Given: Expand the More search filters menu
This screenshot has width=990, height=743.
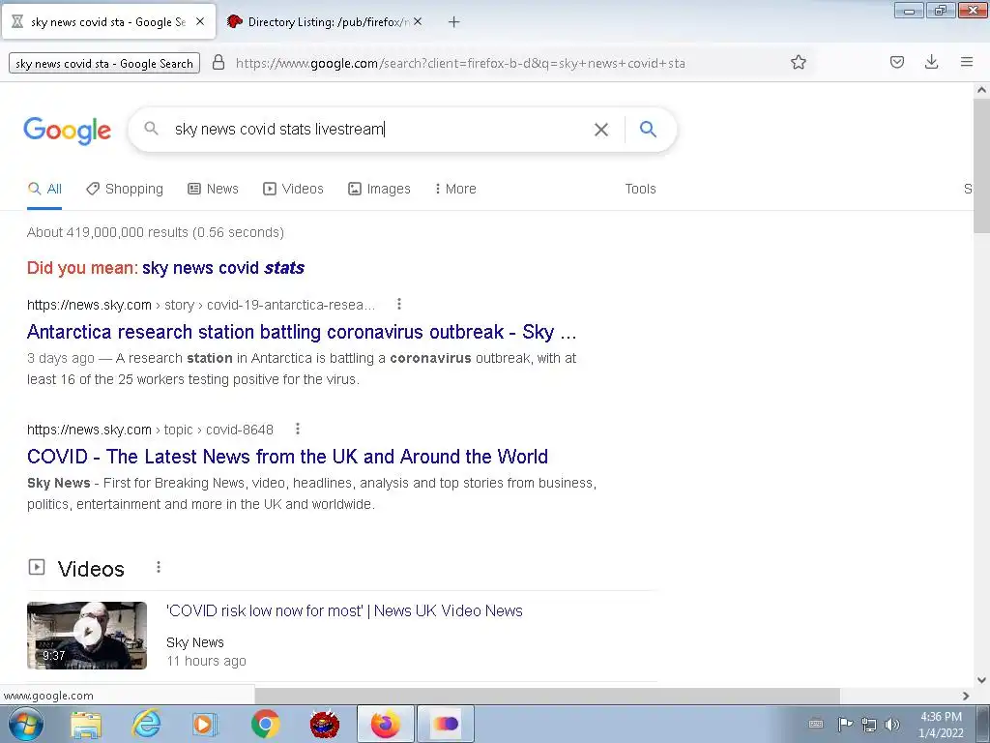Looking at the screenshot, I should tap(455, 189).
